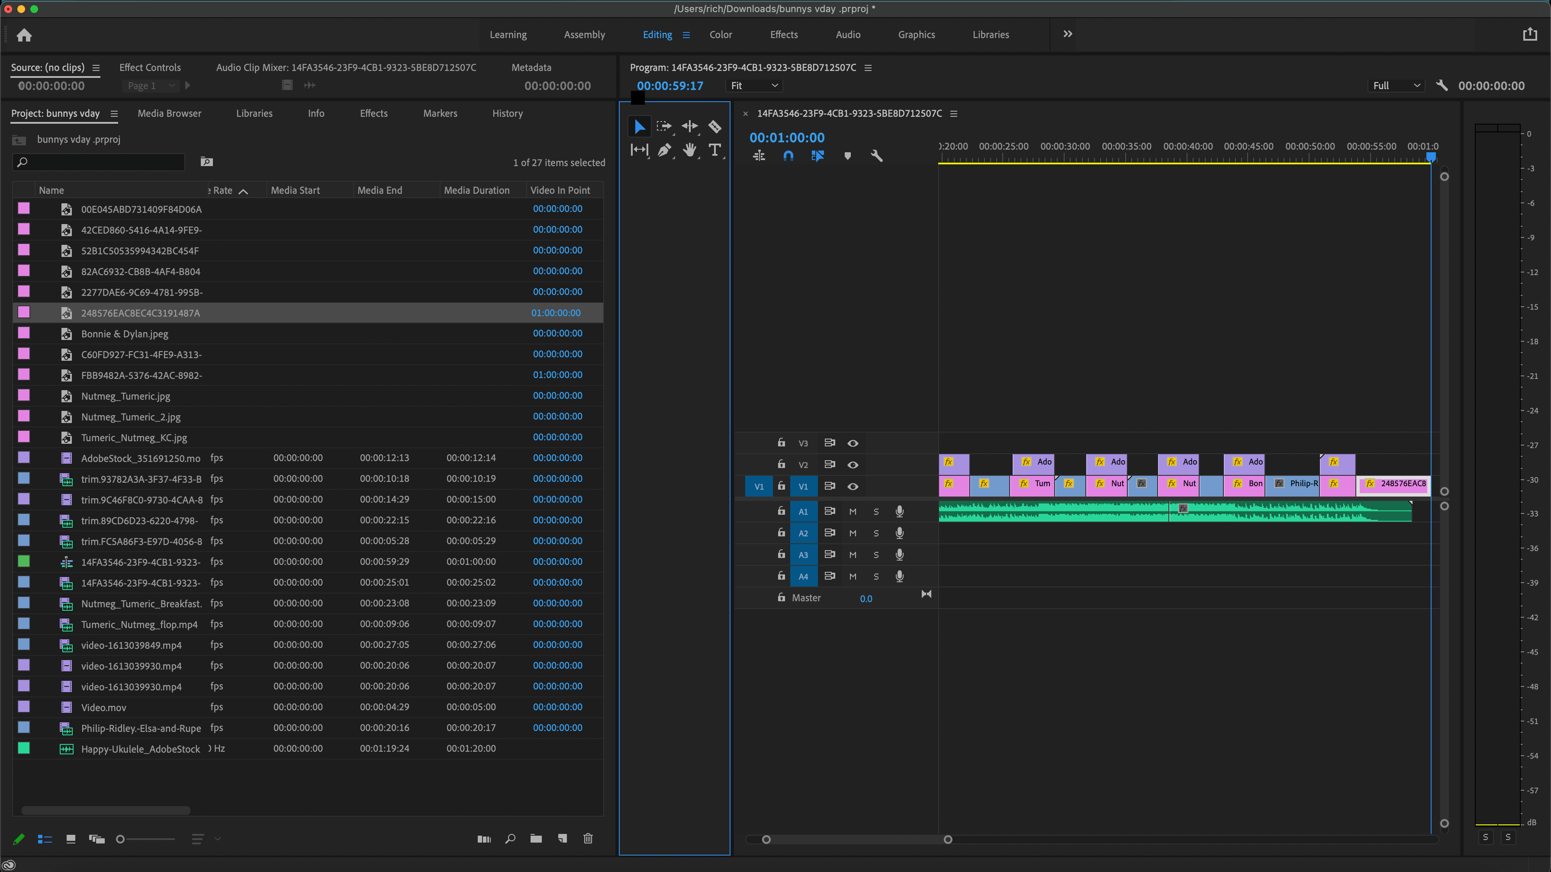Switch to the Color workspace
1551x872 pixels.
pos(721,34)
